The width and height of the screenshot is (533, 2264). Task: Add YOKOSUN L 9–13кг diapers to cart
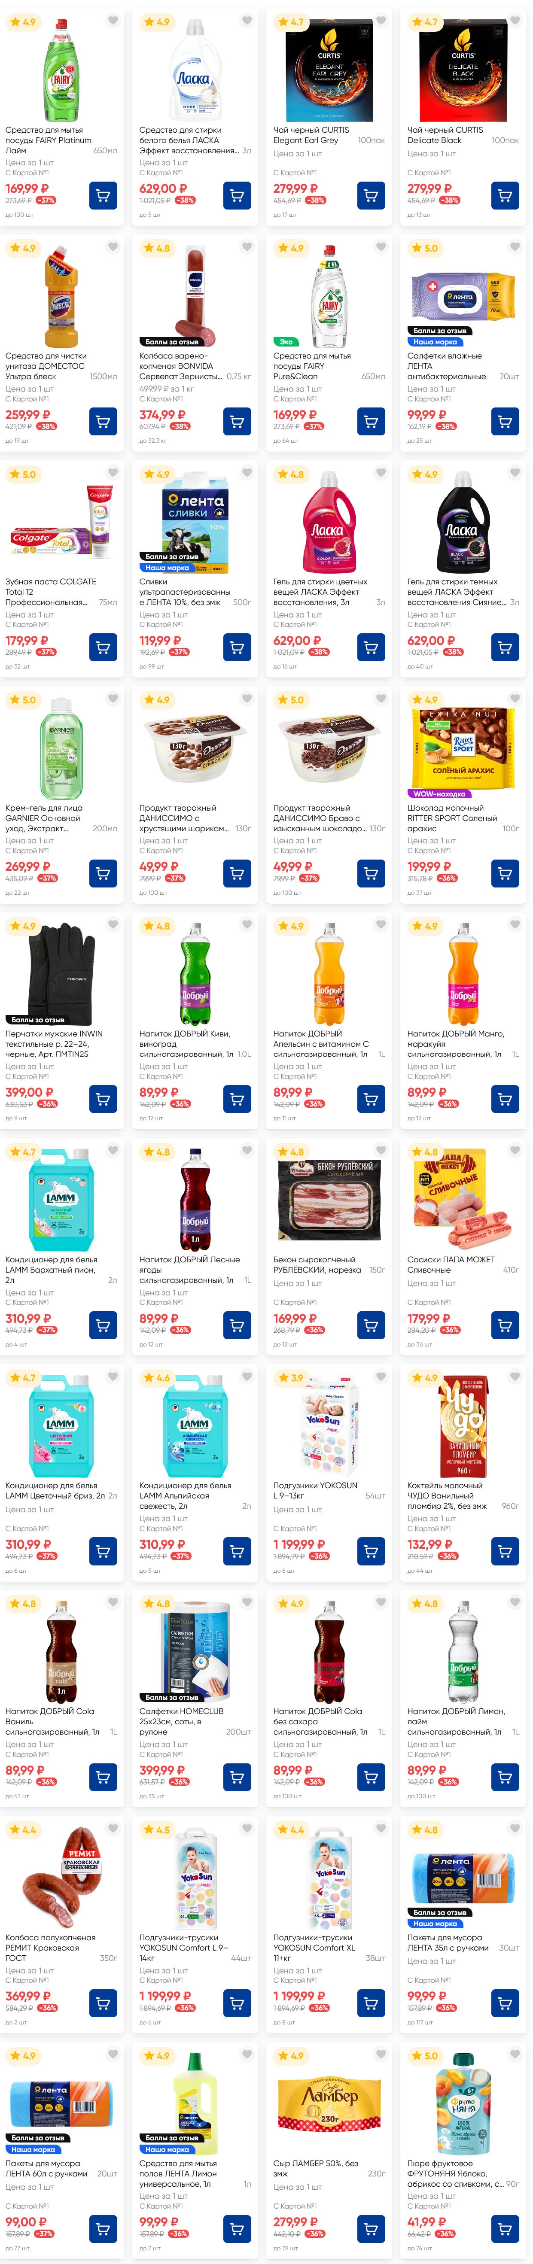(370, 1550)
